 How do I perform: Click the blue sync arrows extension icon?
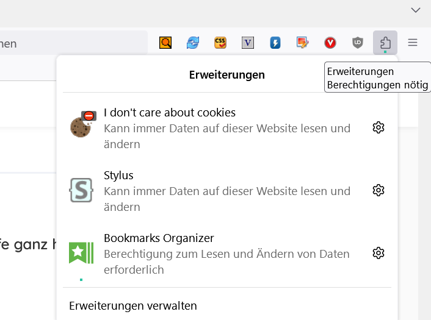tap(193, 43)
